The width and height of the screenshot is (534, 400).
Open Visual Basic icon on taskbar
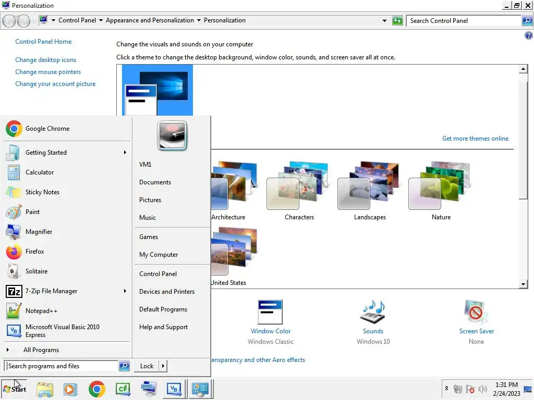[x=175, y=389]
